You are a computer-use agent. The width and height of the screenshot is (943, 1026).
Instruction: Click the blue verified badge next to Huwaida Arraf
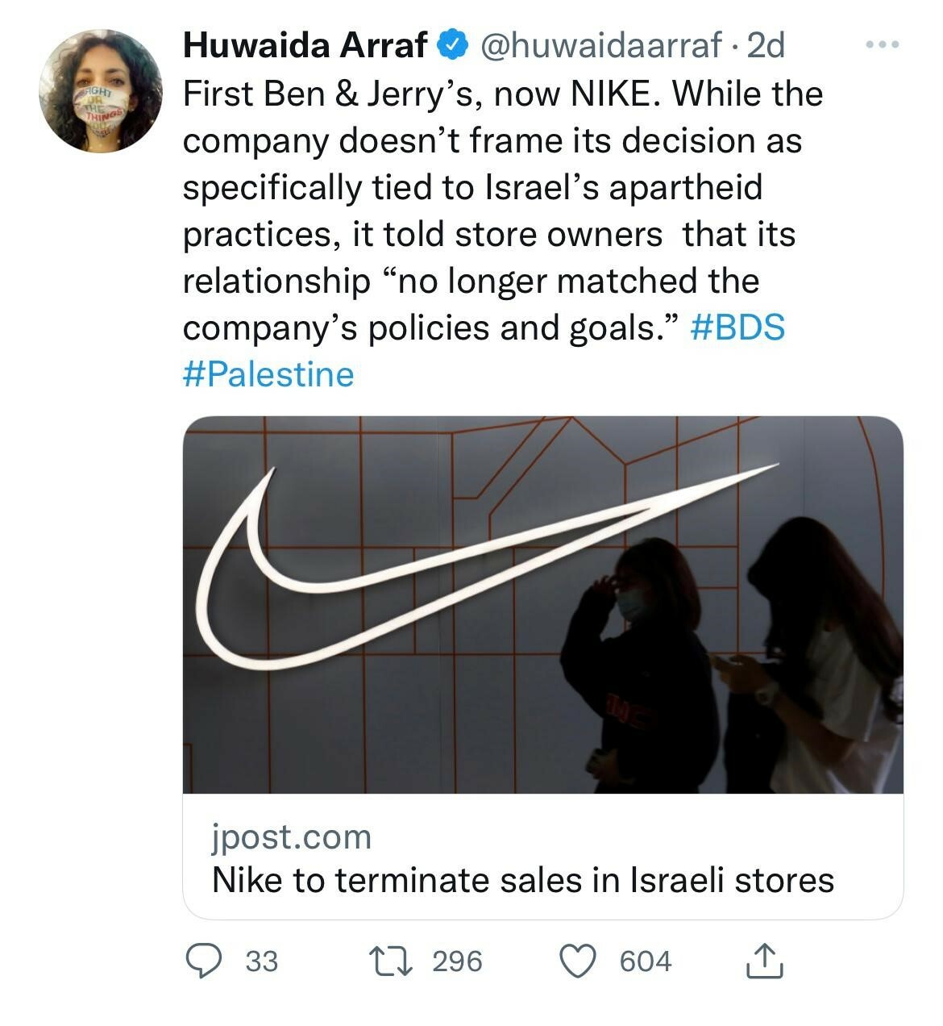(451, 47)
